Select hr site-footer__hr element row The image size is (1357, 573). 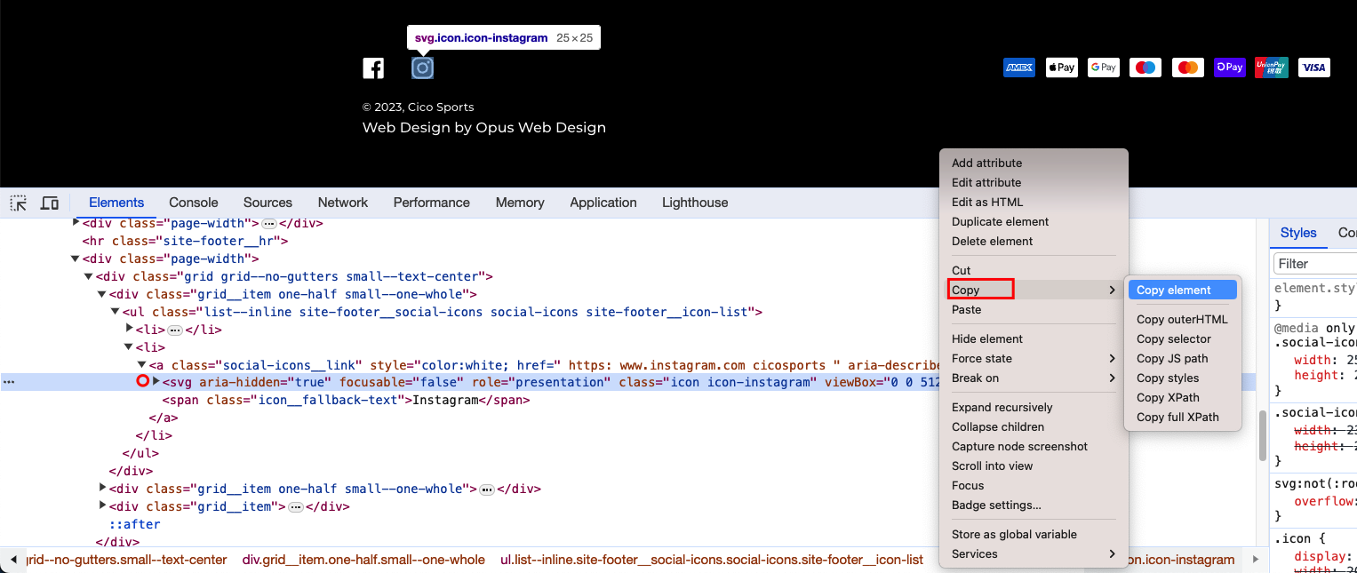click(x=185, y=241)
